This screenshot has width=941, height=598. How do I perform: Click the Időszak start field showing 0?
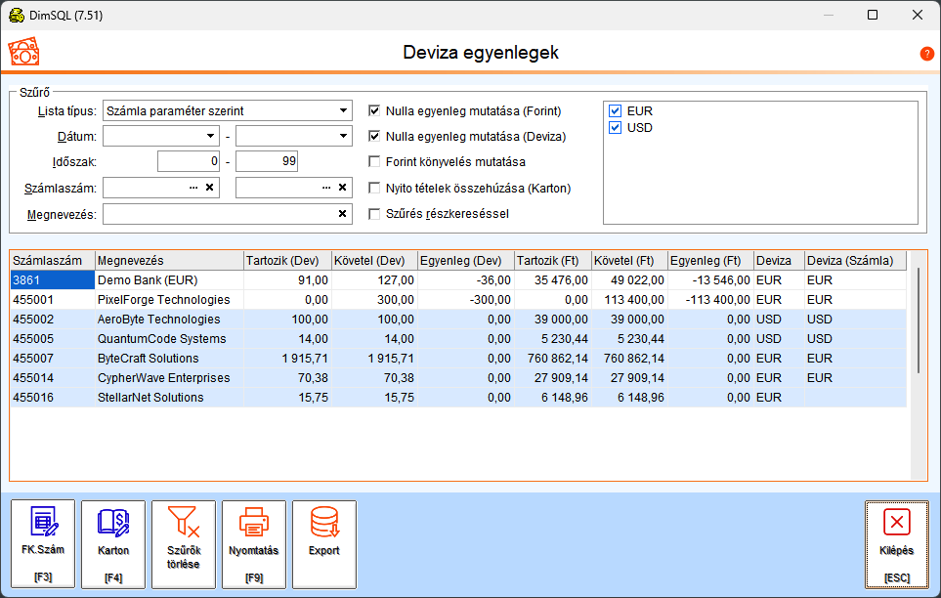click(189, 161)
